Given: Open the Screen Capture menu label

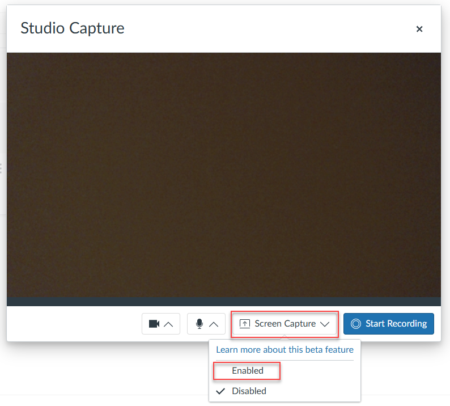Looking at the screenshot, I should point(285,324).
